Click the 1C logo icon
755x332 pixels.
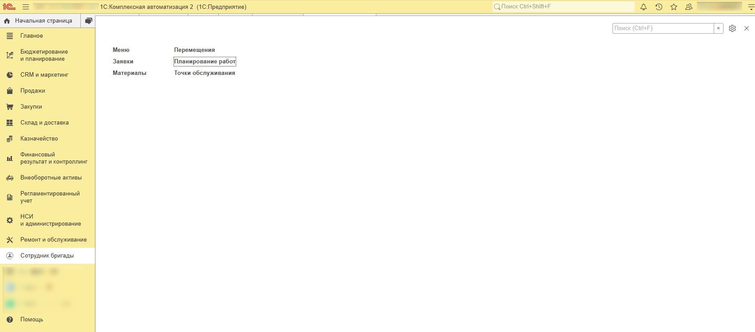(x=9, y=7)
